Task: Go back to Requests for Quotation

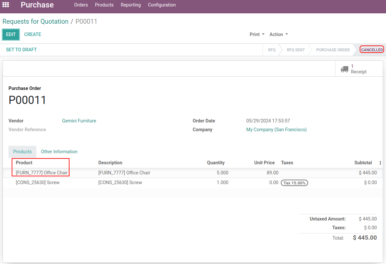Action: coord(35,21)
